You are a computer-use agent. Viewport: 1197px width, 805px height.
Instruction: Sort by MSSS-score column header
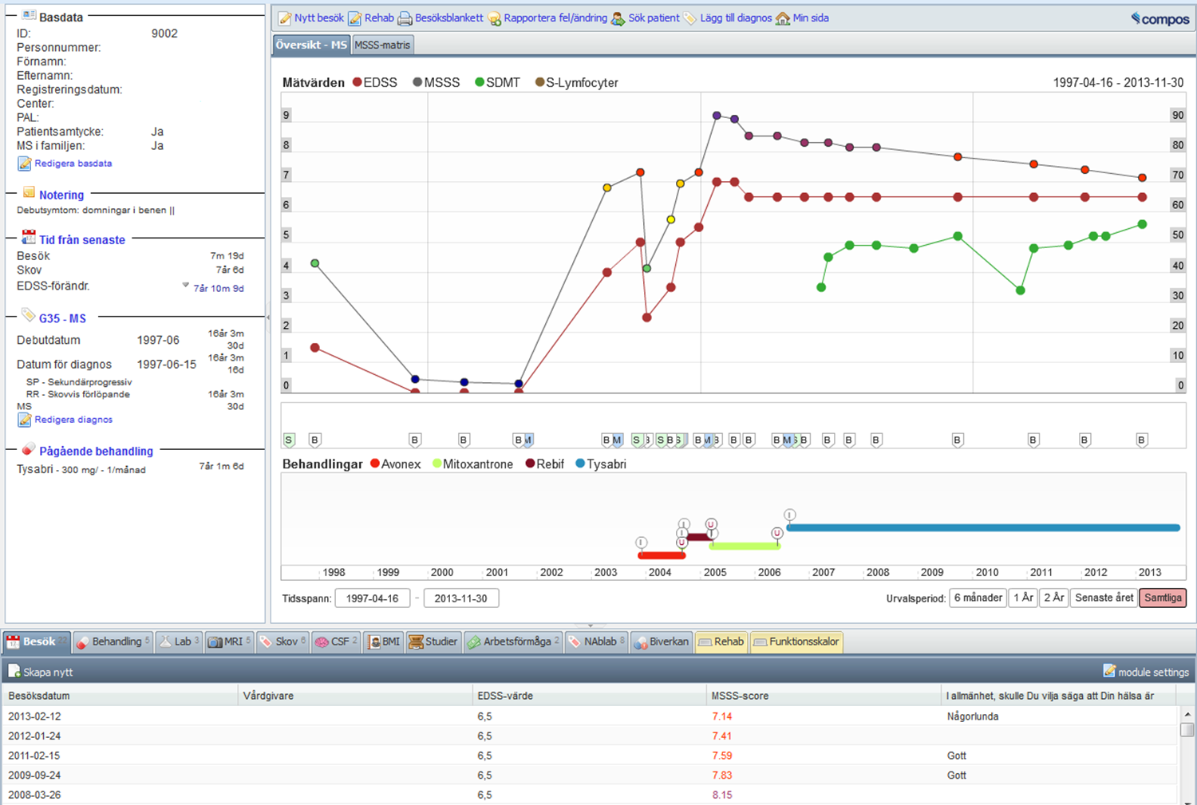click(x=824, y=696)
